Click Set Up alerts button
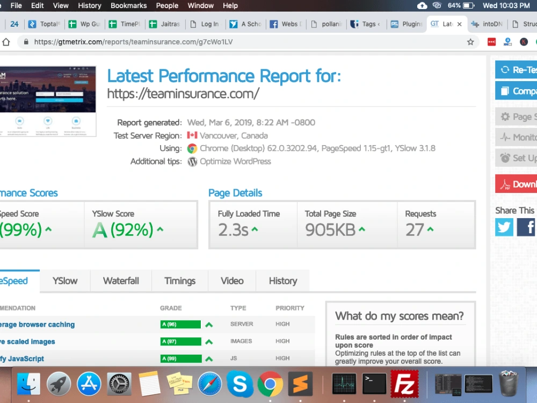 click(x=516, y=158)
